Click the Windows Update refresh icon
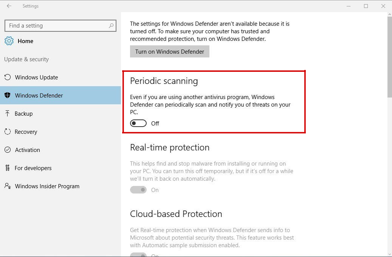392x257 pixels. [x=8, y=77]
